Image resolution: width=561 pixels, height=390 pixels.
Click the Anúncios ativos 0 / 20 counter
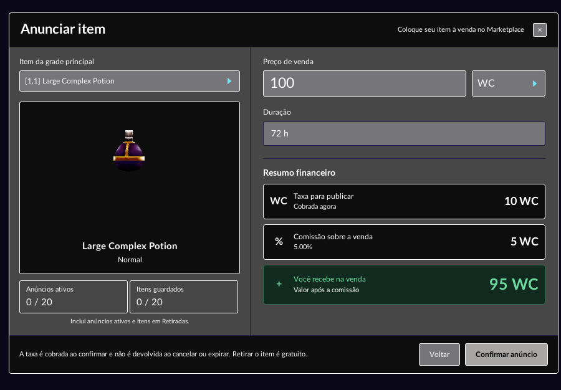click(x=74, y=297)
